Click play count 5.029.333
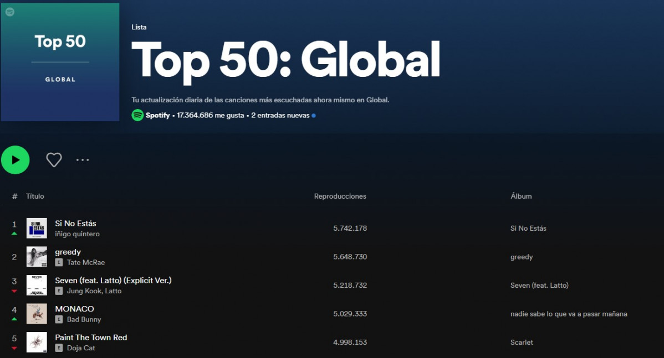664x358 pixels. pos(350,314)
